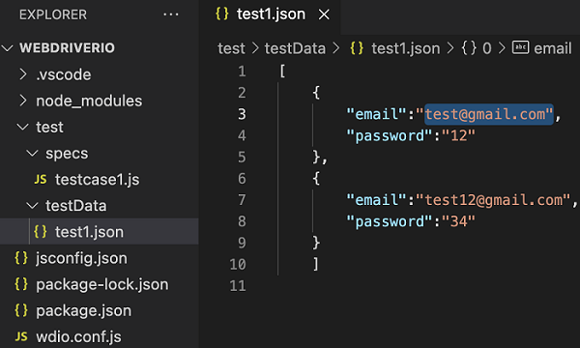Image resolution: width=580 pixels, height=348 pixels.
Task: Click the opening brace on line 6
Action: 316,179
